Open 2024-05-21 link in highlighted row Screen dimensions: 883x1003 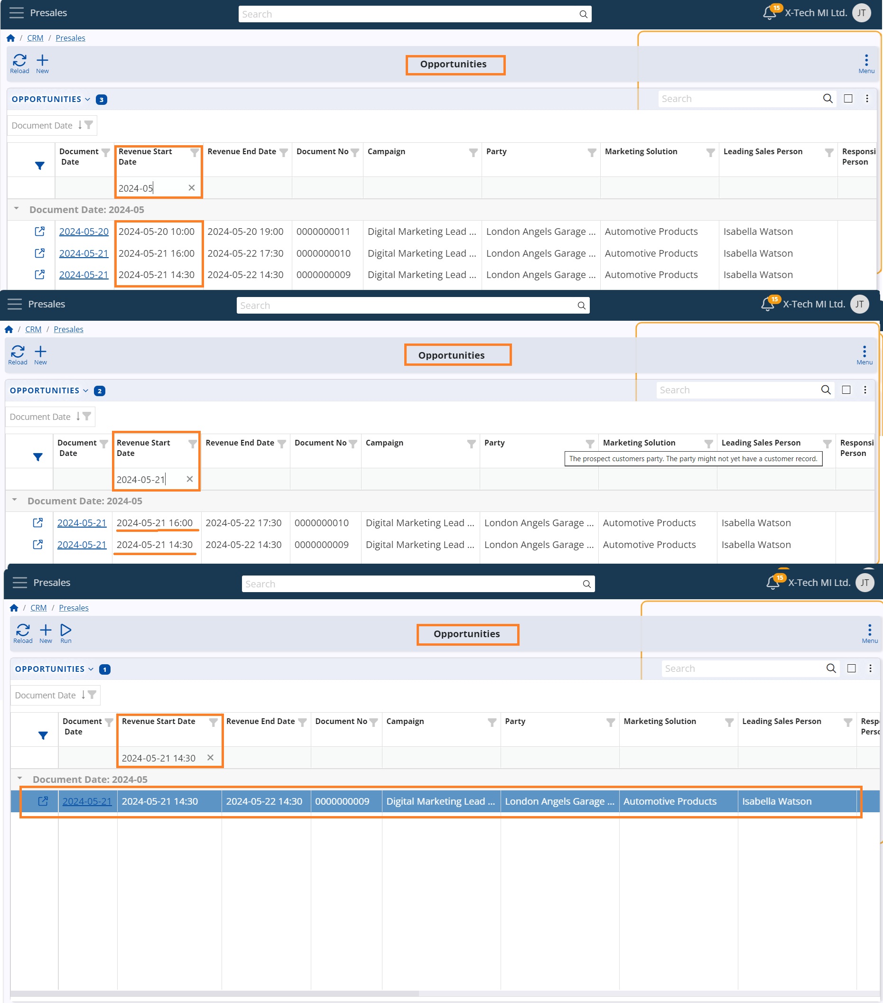pyautogui.click(x=87, y=801)
